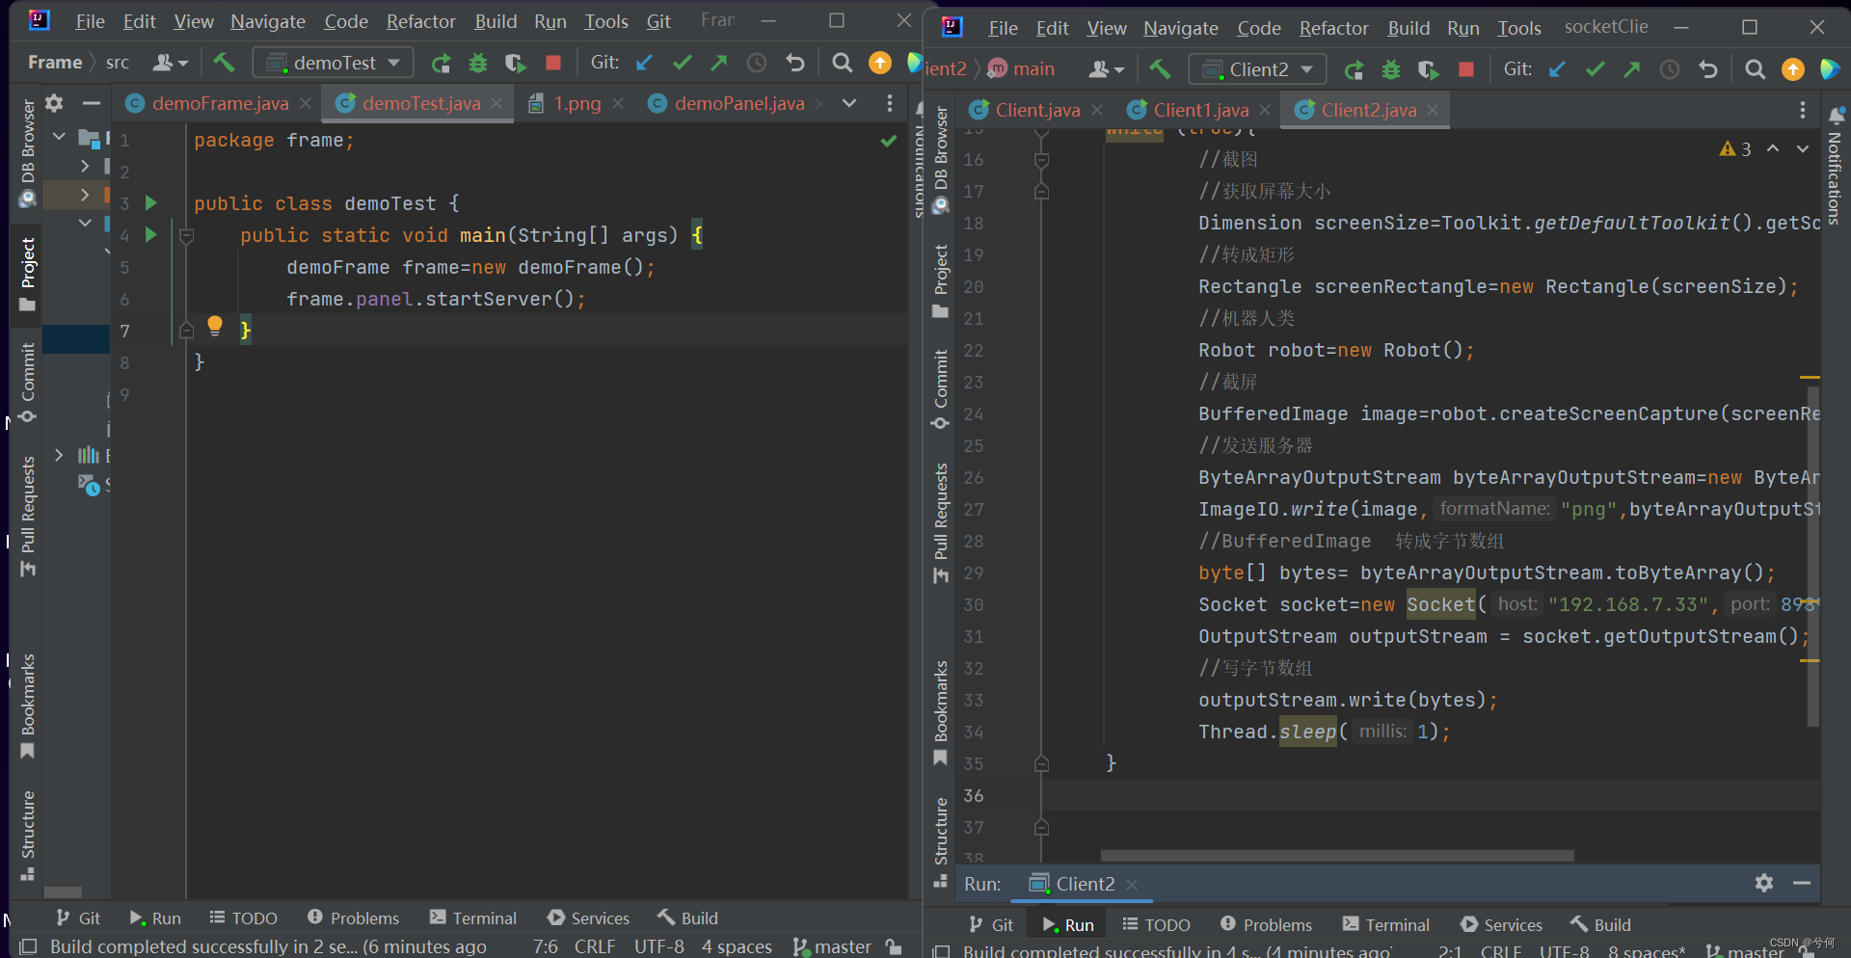Rerun demoTest with green run icon
The height and width of the screenshot is (958, 1851).
click(442, 63)
